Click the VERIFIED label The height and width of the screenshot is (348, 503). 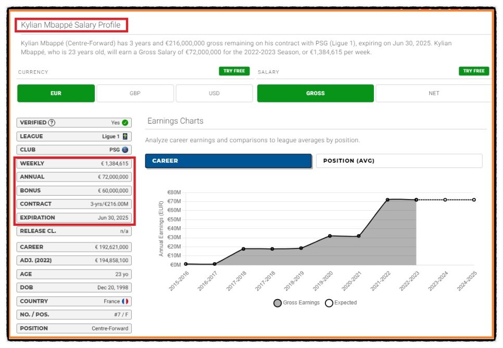point(33,122)
